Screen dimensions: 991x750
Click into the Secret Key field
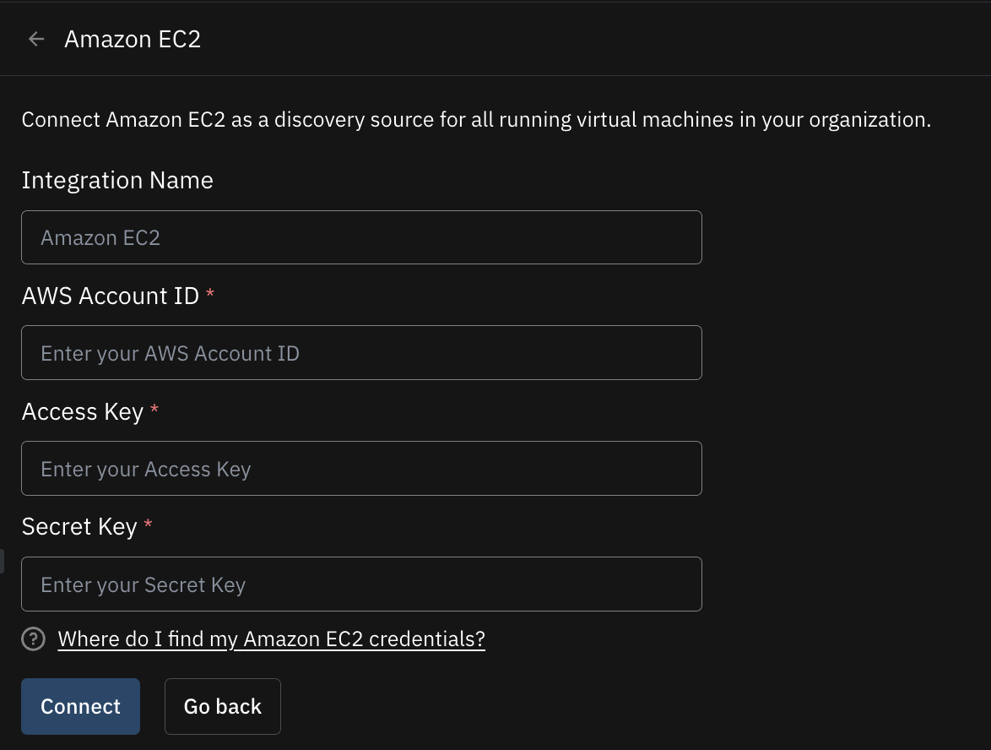click(361, 584)
